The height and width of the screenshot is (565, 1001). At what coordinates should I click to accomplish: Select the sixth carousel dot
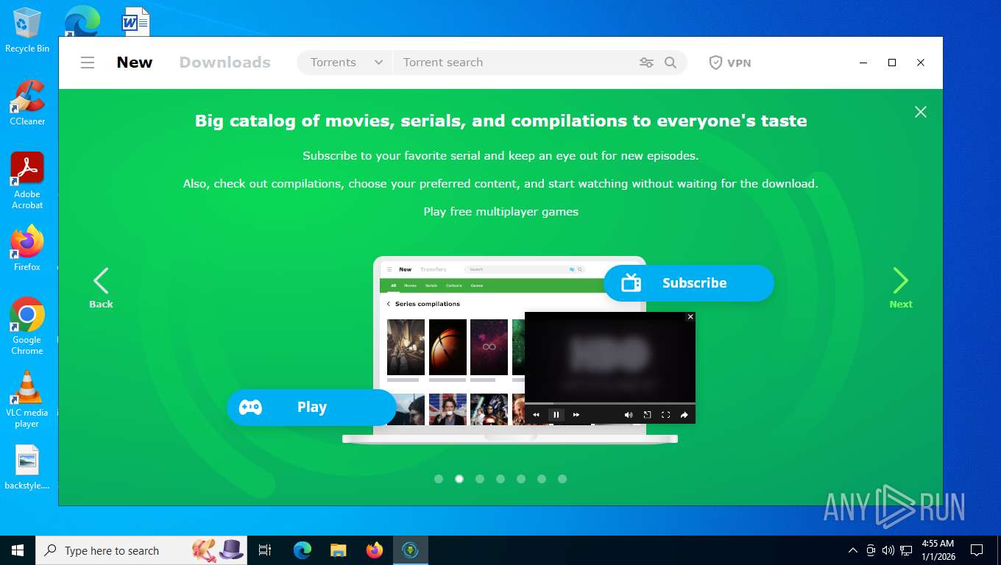pos(542,479)
